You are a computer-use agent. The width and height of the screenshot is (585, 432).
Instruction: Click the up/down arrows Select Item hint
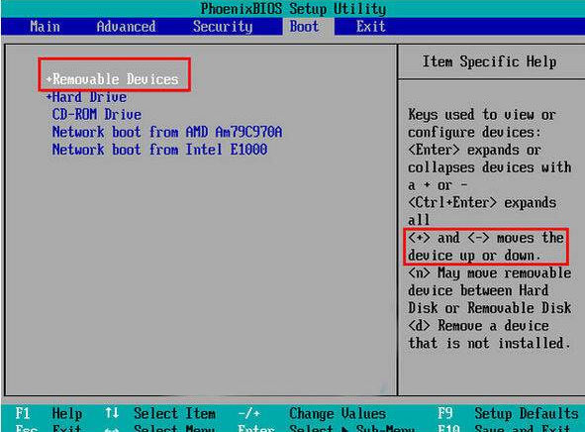coord(160,414)
